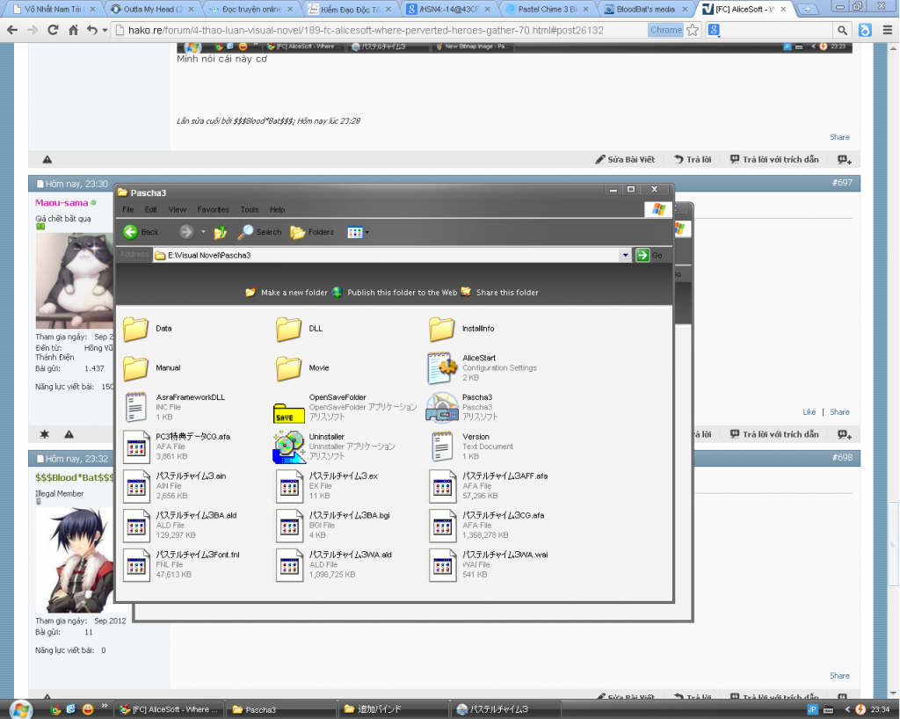Open the Chrome menu hamburger icon
Screen dimensions: 900x719
pyautogui.click(x=888, y=30)
